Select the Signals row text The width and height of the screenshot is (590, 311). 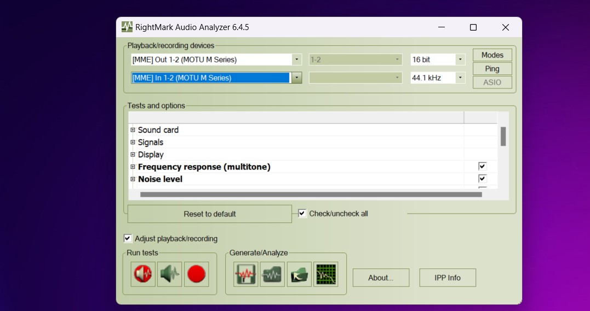(x=151, y=142)
